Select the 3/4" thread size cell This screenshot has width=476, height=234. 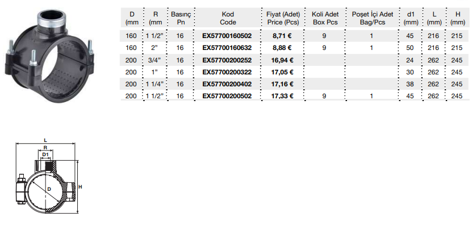point(153,60)
